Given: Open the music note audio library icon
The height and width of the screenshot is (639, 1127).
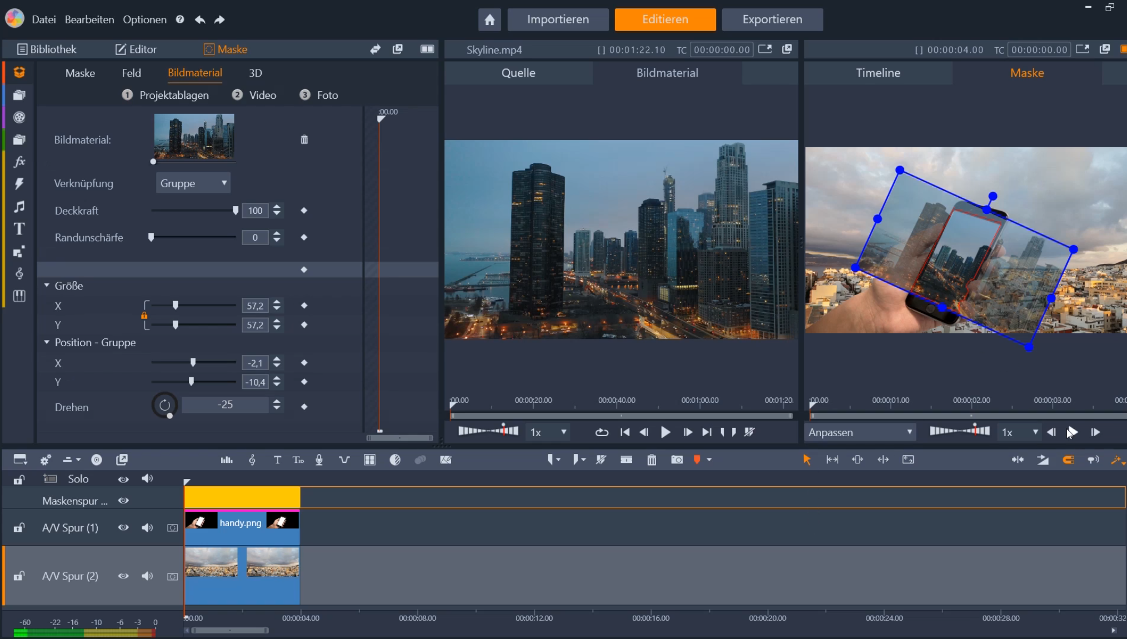Looking at the screenshot, I should [x=19, y=207].
